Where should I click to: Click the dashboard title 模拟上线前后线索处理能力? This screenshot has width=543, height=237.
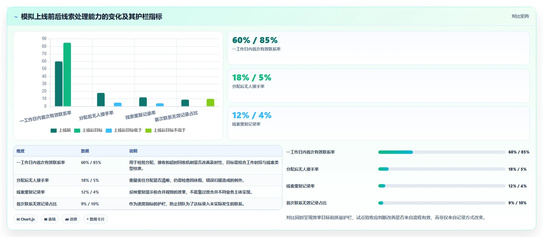coord(91,16)
